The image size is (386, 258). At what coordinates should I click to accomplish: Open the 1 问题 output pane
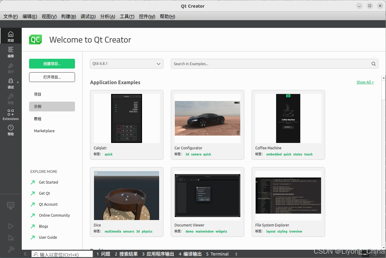(x=103, y=254)
